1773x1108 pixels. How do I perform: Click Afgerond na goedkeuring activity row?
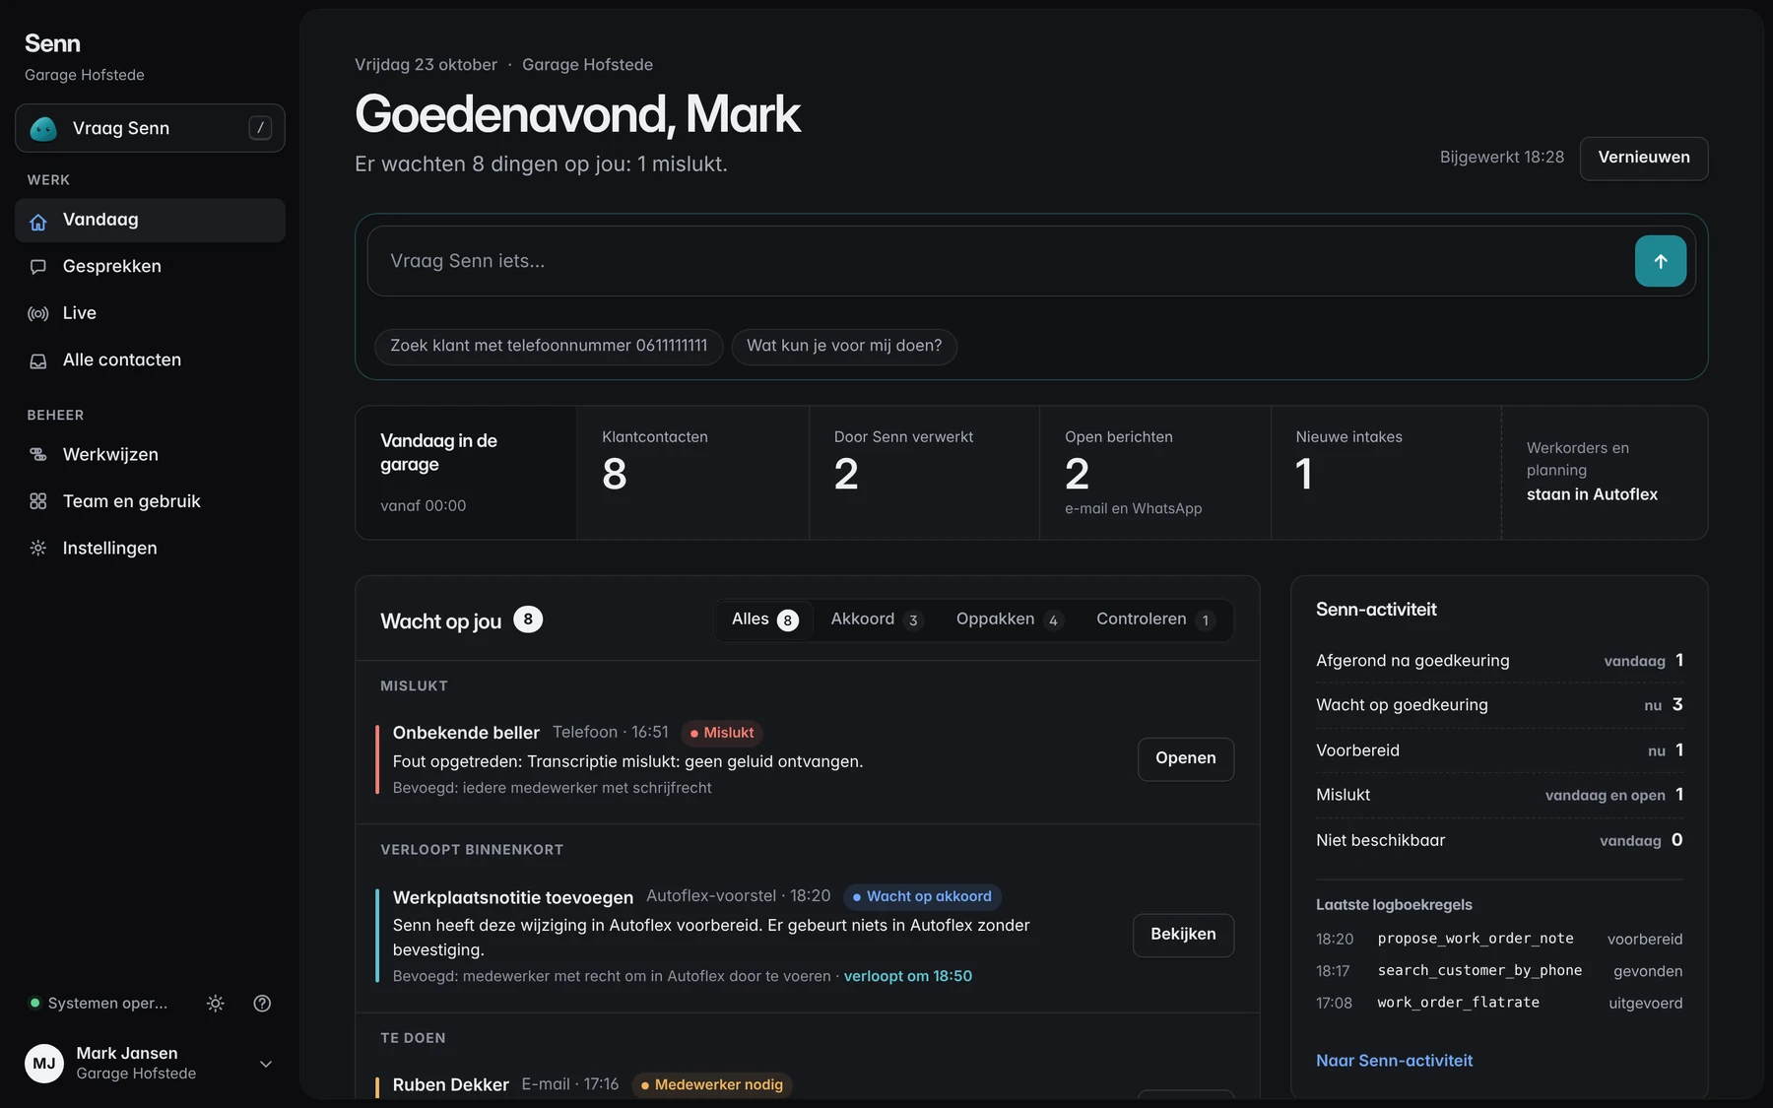point(1499,661)
